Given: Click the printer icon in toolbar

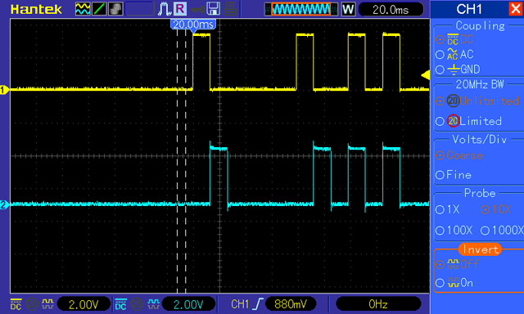Looking at the screenshot, I should pos(230,9).
